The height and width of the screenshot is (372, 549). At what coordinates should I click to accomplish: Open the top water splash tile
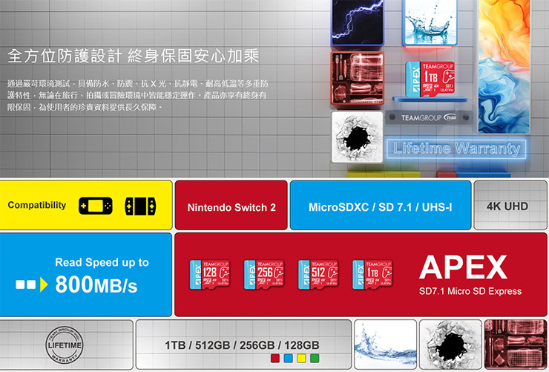[430, 22]
